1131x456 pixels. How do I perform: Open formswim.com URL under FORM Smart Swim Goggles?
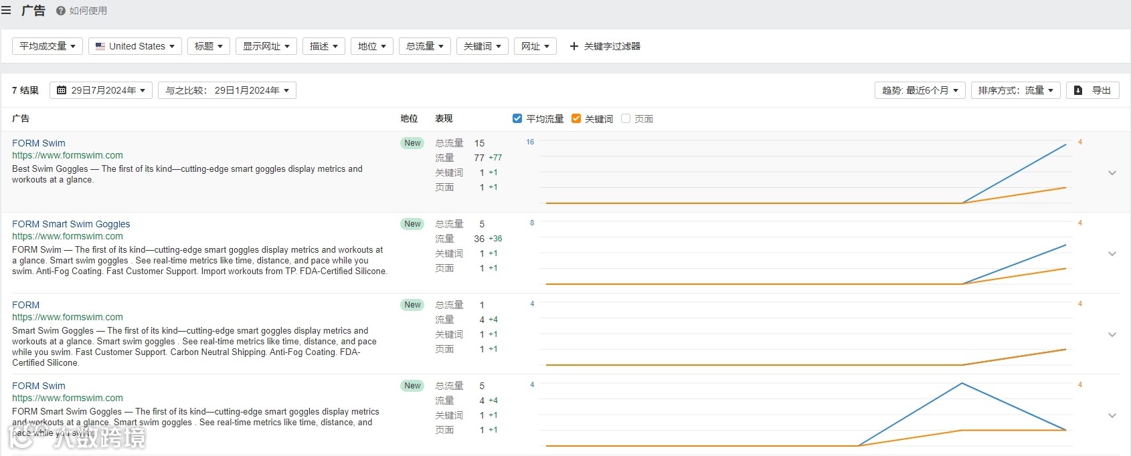click(x=68, y=236)
